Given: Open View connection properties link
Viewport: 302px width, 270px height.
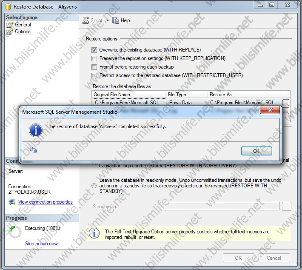Looking at the screenshot, I should 45,202.
